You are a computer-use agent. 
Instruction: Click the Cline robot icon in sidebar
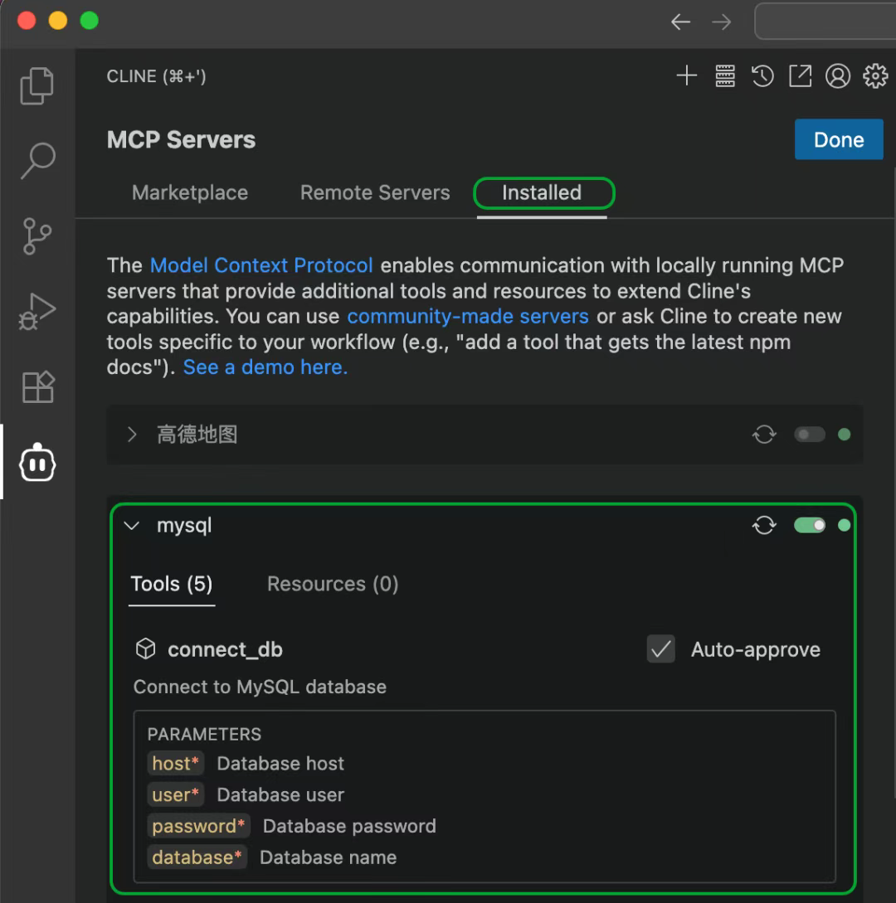[x=37, y=463]
